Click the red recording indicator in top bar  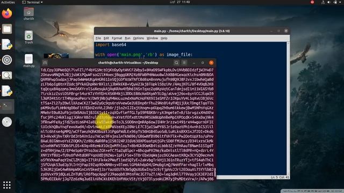pyautogui.click(x=312, y=2)
